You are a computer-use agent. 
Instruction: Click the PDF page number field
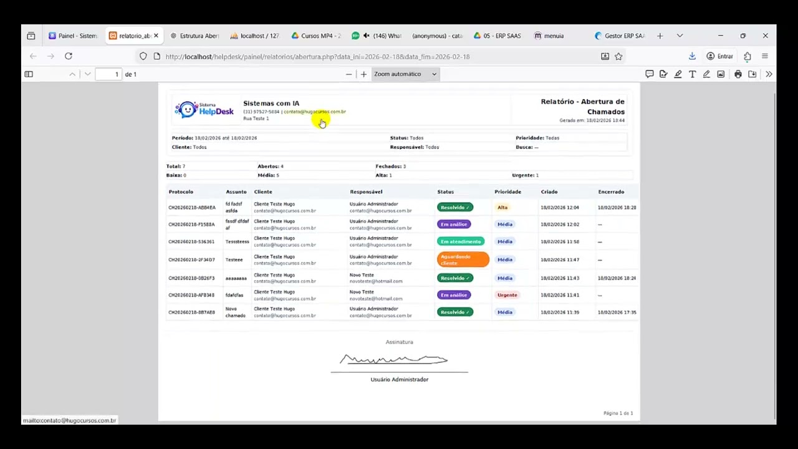(109, 74)
